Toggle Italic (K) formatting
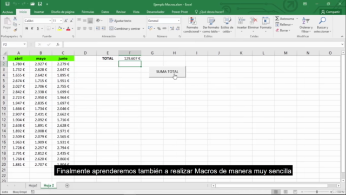The height and width of the screenshot is (195, 346). tap(32, 29)
